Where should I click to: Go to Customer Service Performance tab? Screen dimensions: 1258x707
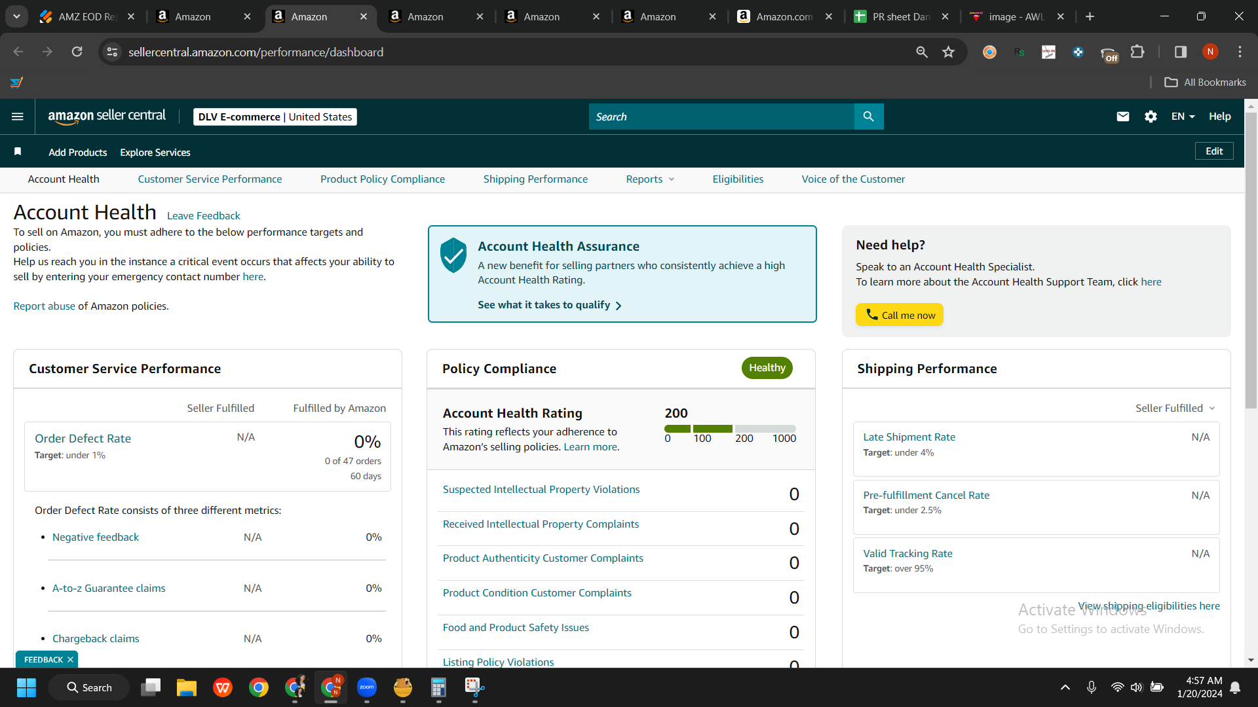(x=210, y=179)
